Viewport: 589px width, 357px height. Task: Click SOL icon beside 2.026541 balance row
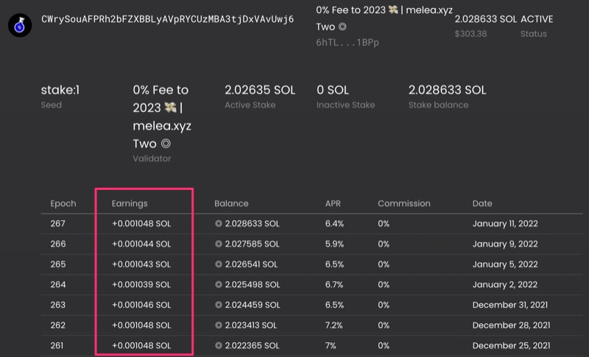pyautogui.click(x=218, y=264)
